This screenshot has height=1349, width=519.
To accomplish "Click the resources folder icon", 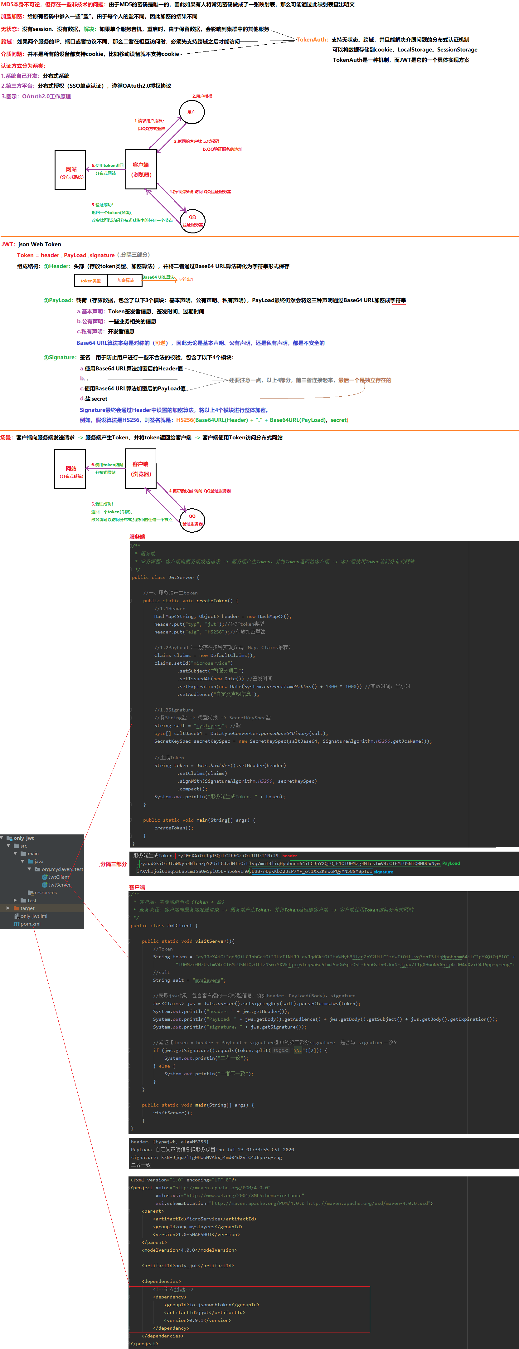I will pos(30,893).
